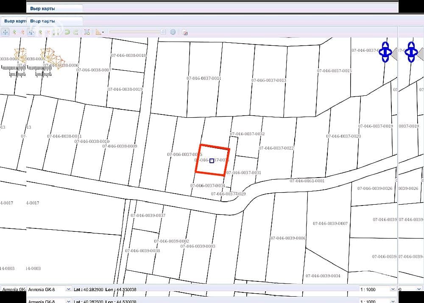Click road parcel label 07-046-0461-0001
Screen dimensions: 424x303
(307, 181)
